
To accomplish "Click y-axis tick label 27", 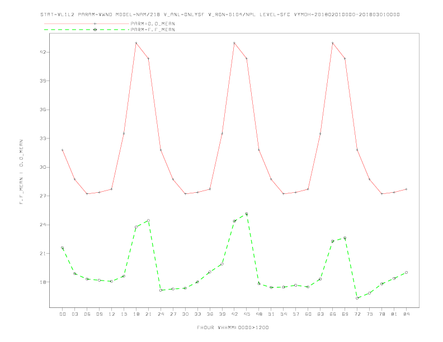I will pos(43,196).
